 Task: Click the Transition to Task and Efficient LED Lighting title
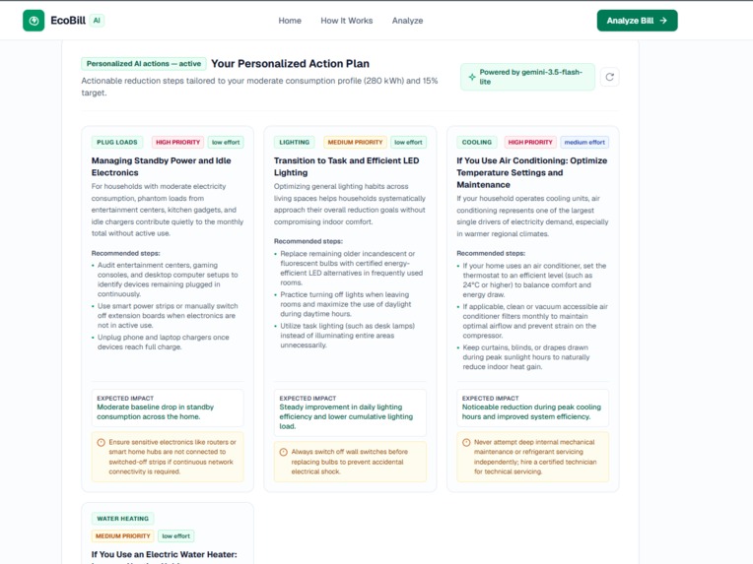coord(346,166)
